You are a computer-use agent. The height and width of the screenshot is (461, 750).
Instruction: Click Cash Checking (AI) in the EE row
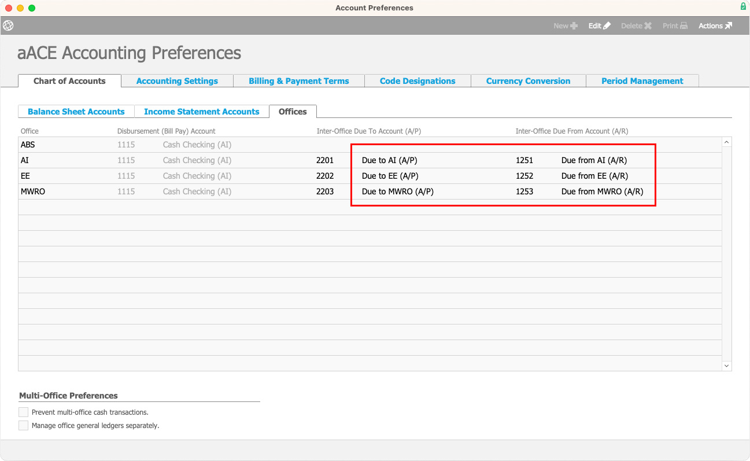coord(197,176)
